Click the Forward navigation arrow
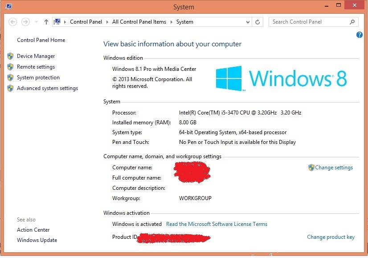 [x=25, y=22]
